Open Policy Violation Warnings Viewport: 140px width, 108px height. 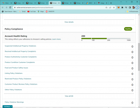tap(14, 102)
